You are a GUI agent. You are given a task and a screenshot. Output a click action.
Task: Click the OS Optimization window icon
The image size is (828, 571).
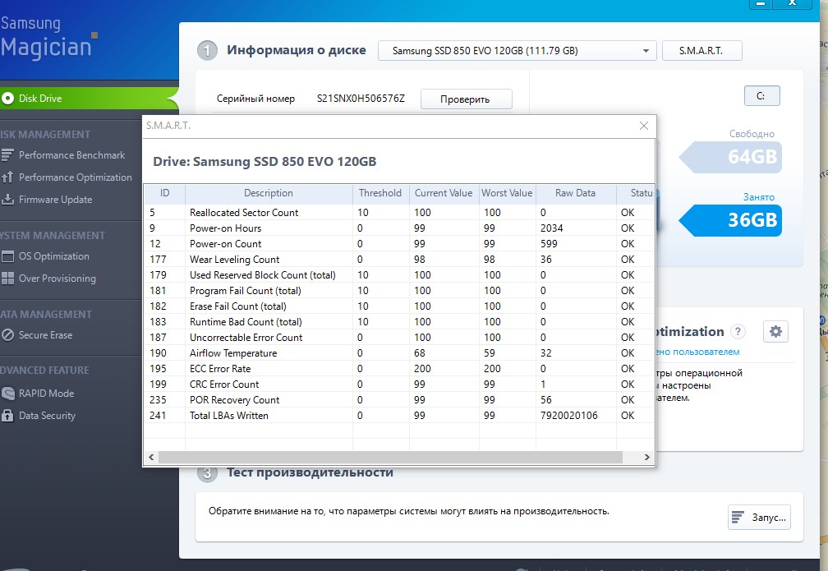pyautogui.click(x=7, y=256)
